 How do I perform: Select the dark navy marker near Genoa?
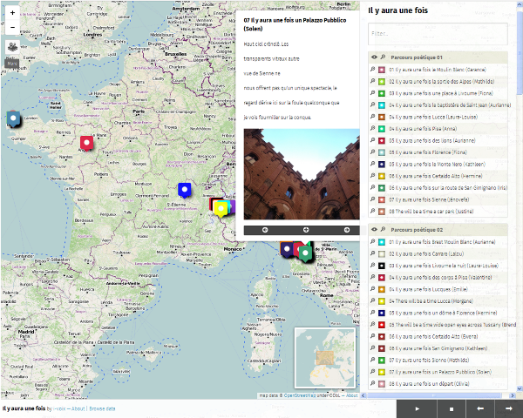pos(287,249)
